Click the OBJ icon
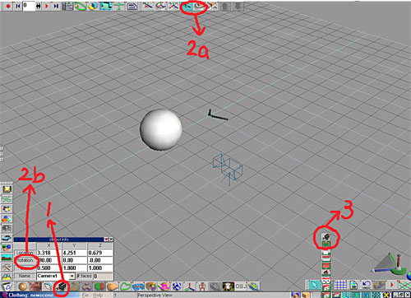 [x=241, y=286]
